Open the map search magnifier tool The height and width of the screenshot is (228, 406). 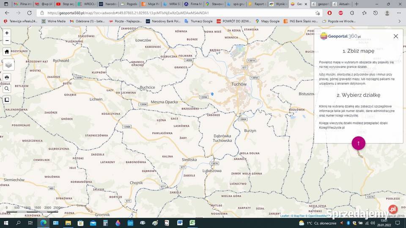tap(7, 89)
